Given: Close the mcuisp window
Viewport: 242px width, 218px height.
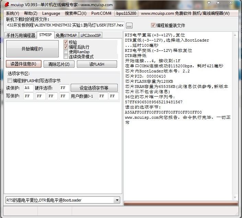Looking at the screenshot, I should 231,3.
